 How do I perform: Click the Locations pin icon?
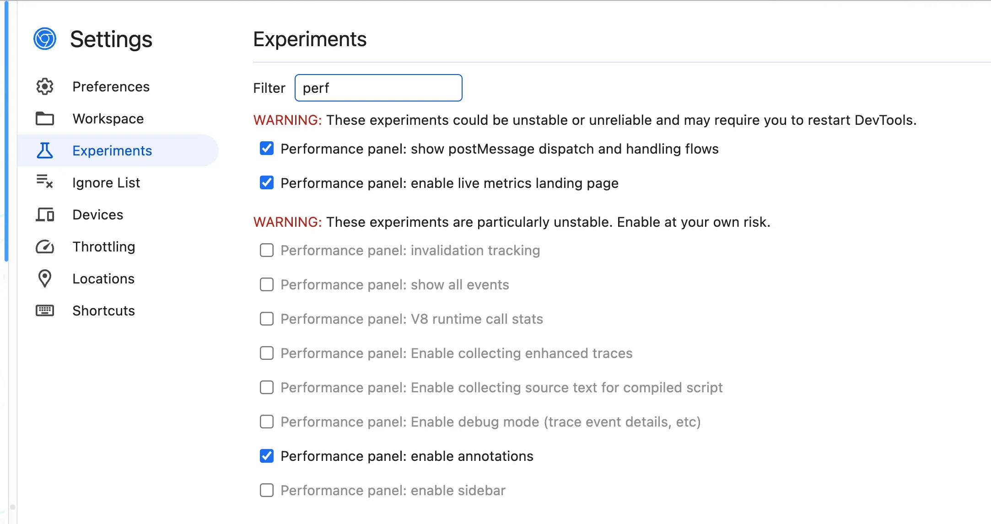(45, 278)
